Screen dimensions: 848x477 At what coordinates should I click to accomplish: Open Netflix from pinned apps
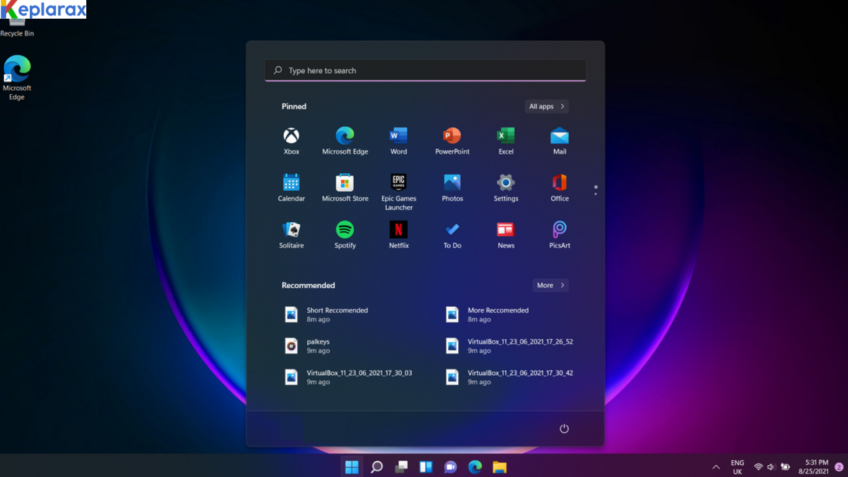coord(399,235)
